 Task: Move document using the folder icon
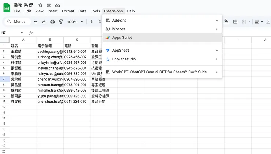pyautogui.click(x=49, y=5)
